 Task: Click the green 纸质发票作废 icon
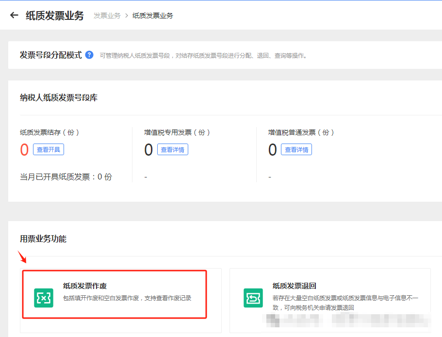[x=44, y=298]
